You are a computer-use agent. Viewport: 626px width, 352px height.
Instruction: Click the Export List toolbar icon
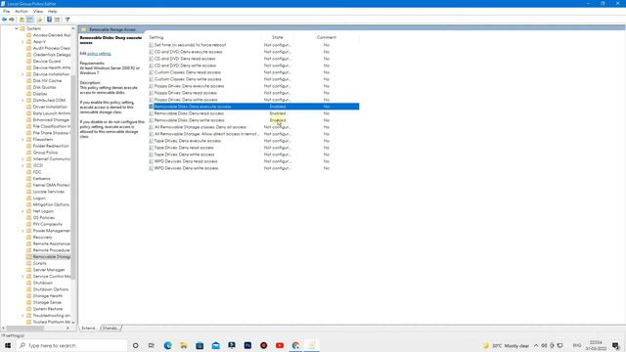click(39, 20)
